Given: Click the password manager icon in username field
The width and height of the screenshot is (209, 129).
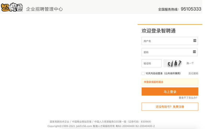Looking at the screenshot, I should point(195,41).
